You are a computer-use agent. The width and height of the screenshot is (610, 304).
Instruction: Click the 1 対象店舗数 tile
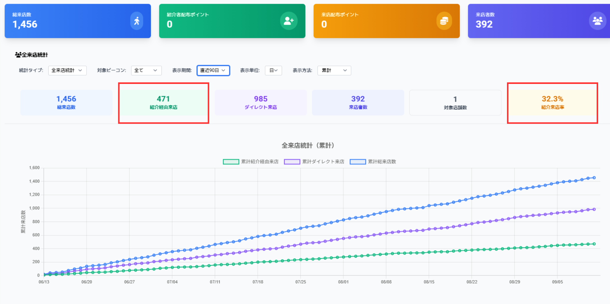(x=455, y=103)
